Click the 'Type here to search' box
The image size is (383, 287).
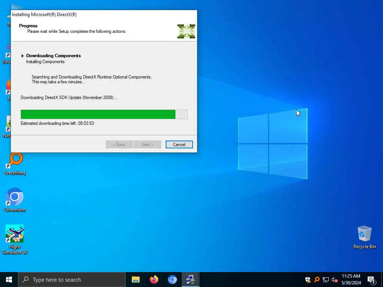[x=72, y=280]
